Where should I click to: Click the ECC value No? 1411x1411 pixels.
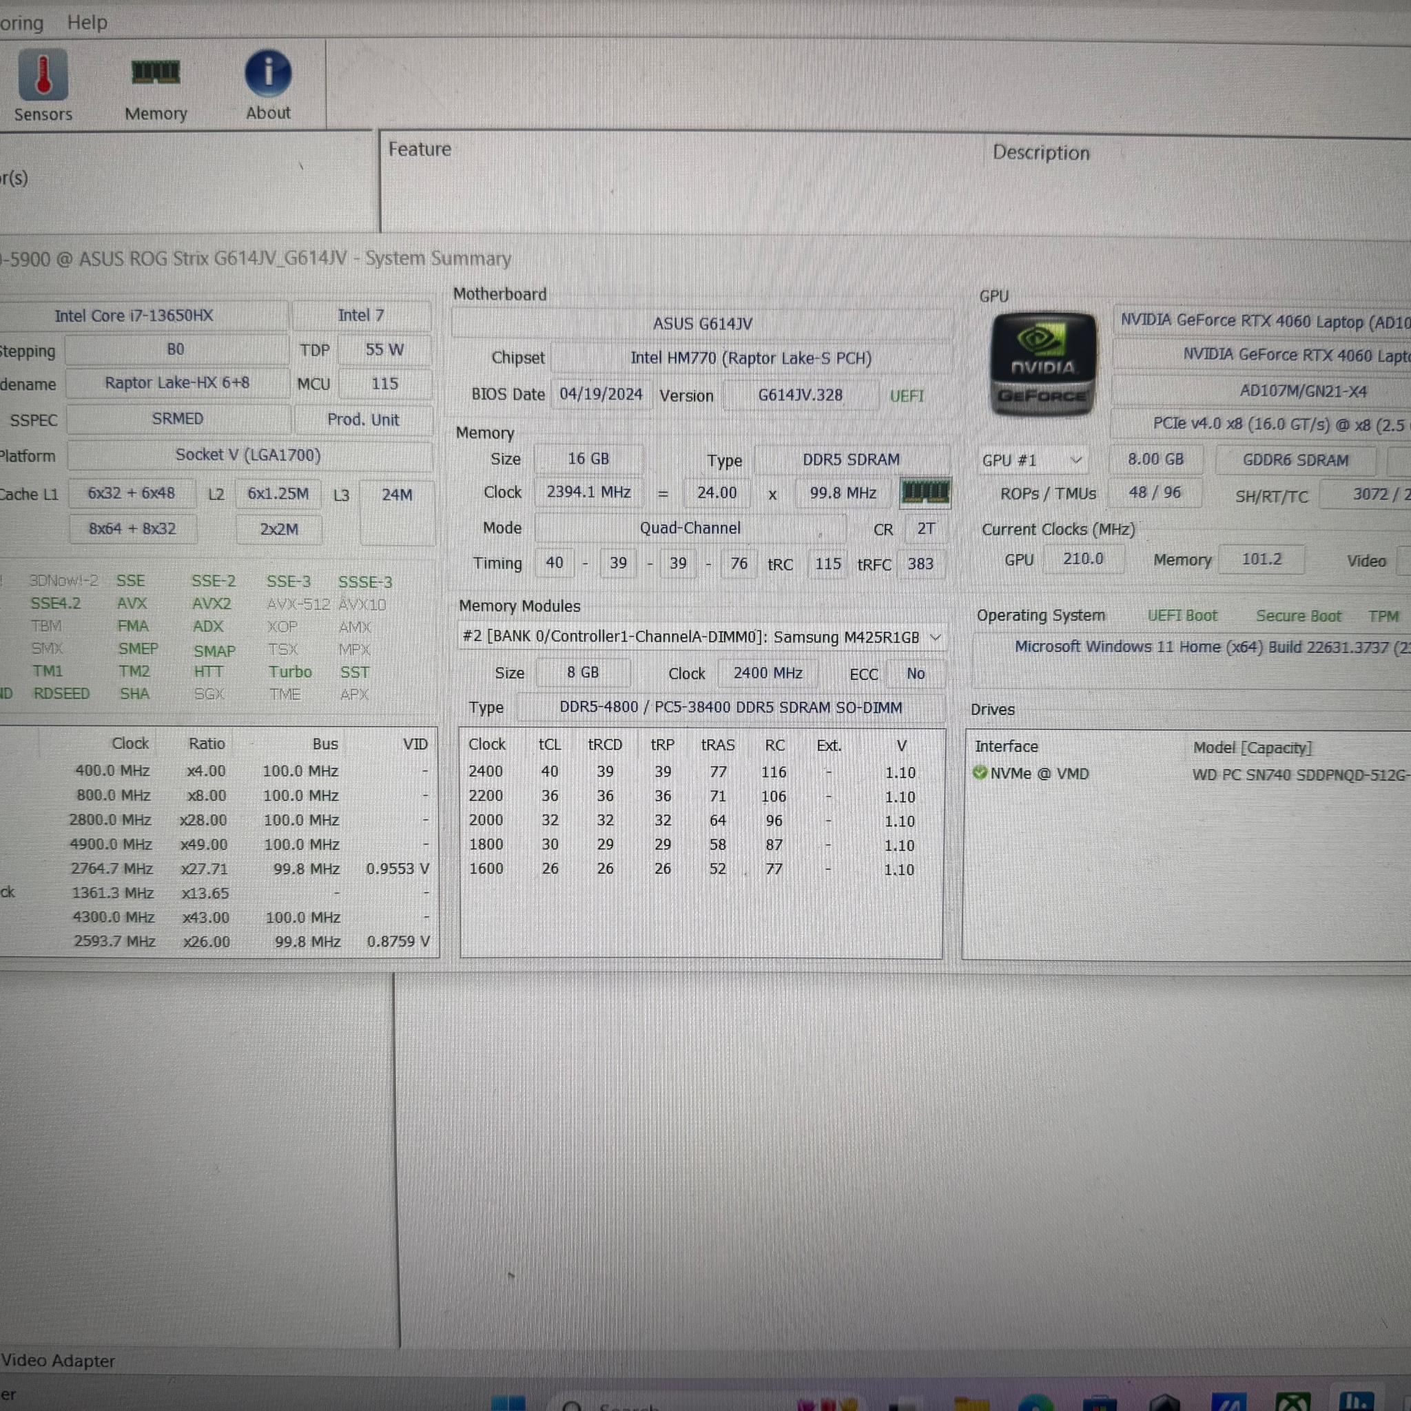click(x=915, y=674)
